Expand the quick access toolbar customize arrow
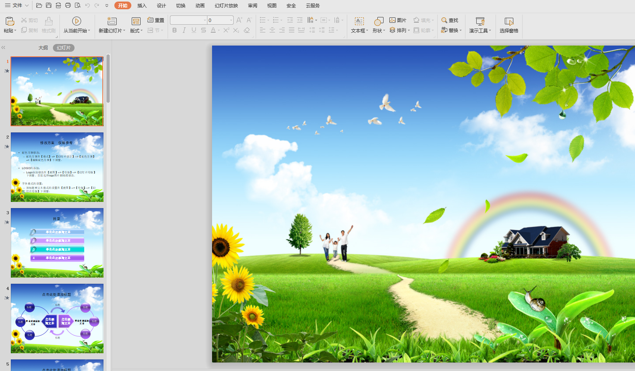 [107, 5]
